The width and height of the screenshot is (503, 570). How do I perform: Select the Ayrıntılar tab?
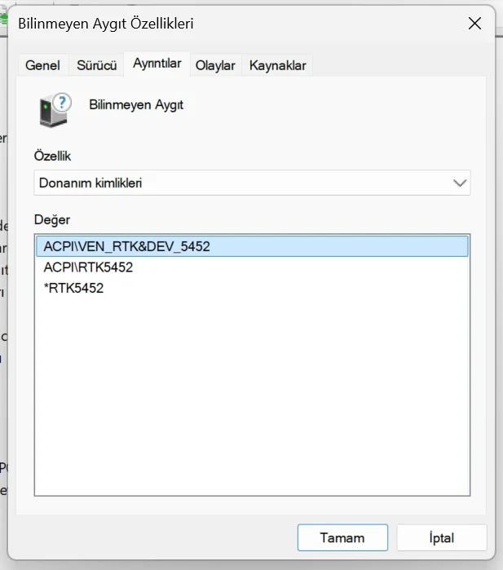click(157, 64)
